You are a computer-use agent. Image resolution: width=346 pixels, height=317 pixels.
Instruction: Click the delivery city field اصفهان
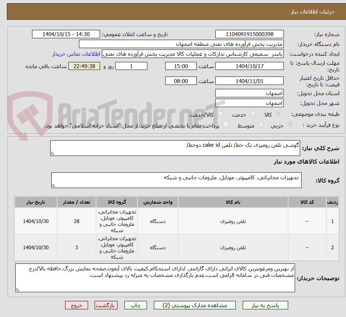[x=249, y=103]
